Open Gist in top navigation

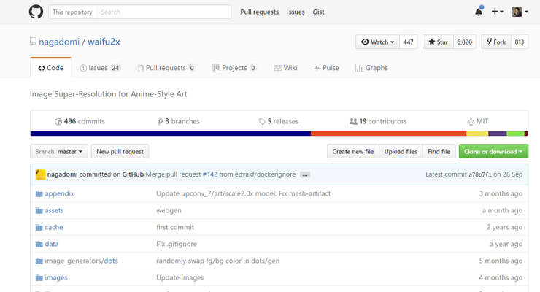pos(318,12)
